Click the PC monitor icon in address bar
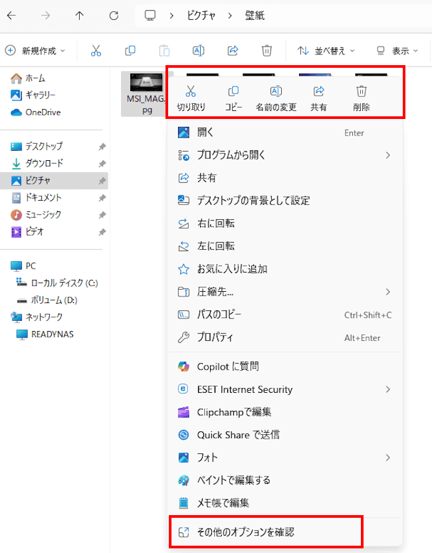 pyautogui.click(x=150, y=15)
